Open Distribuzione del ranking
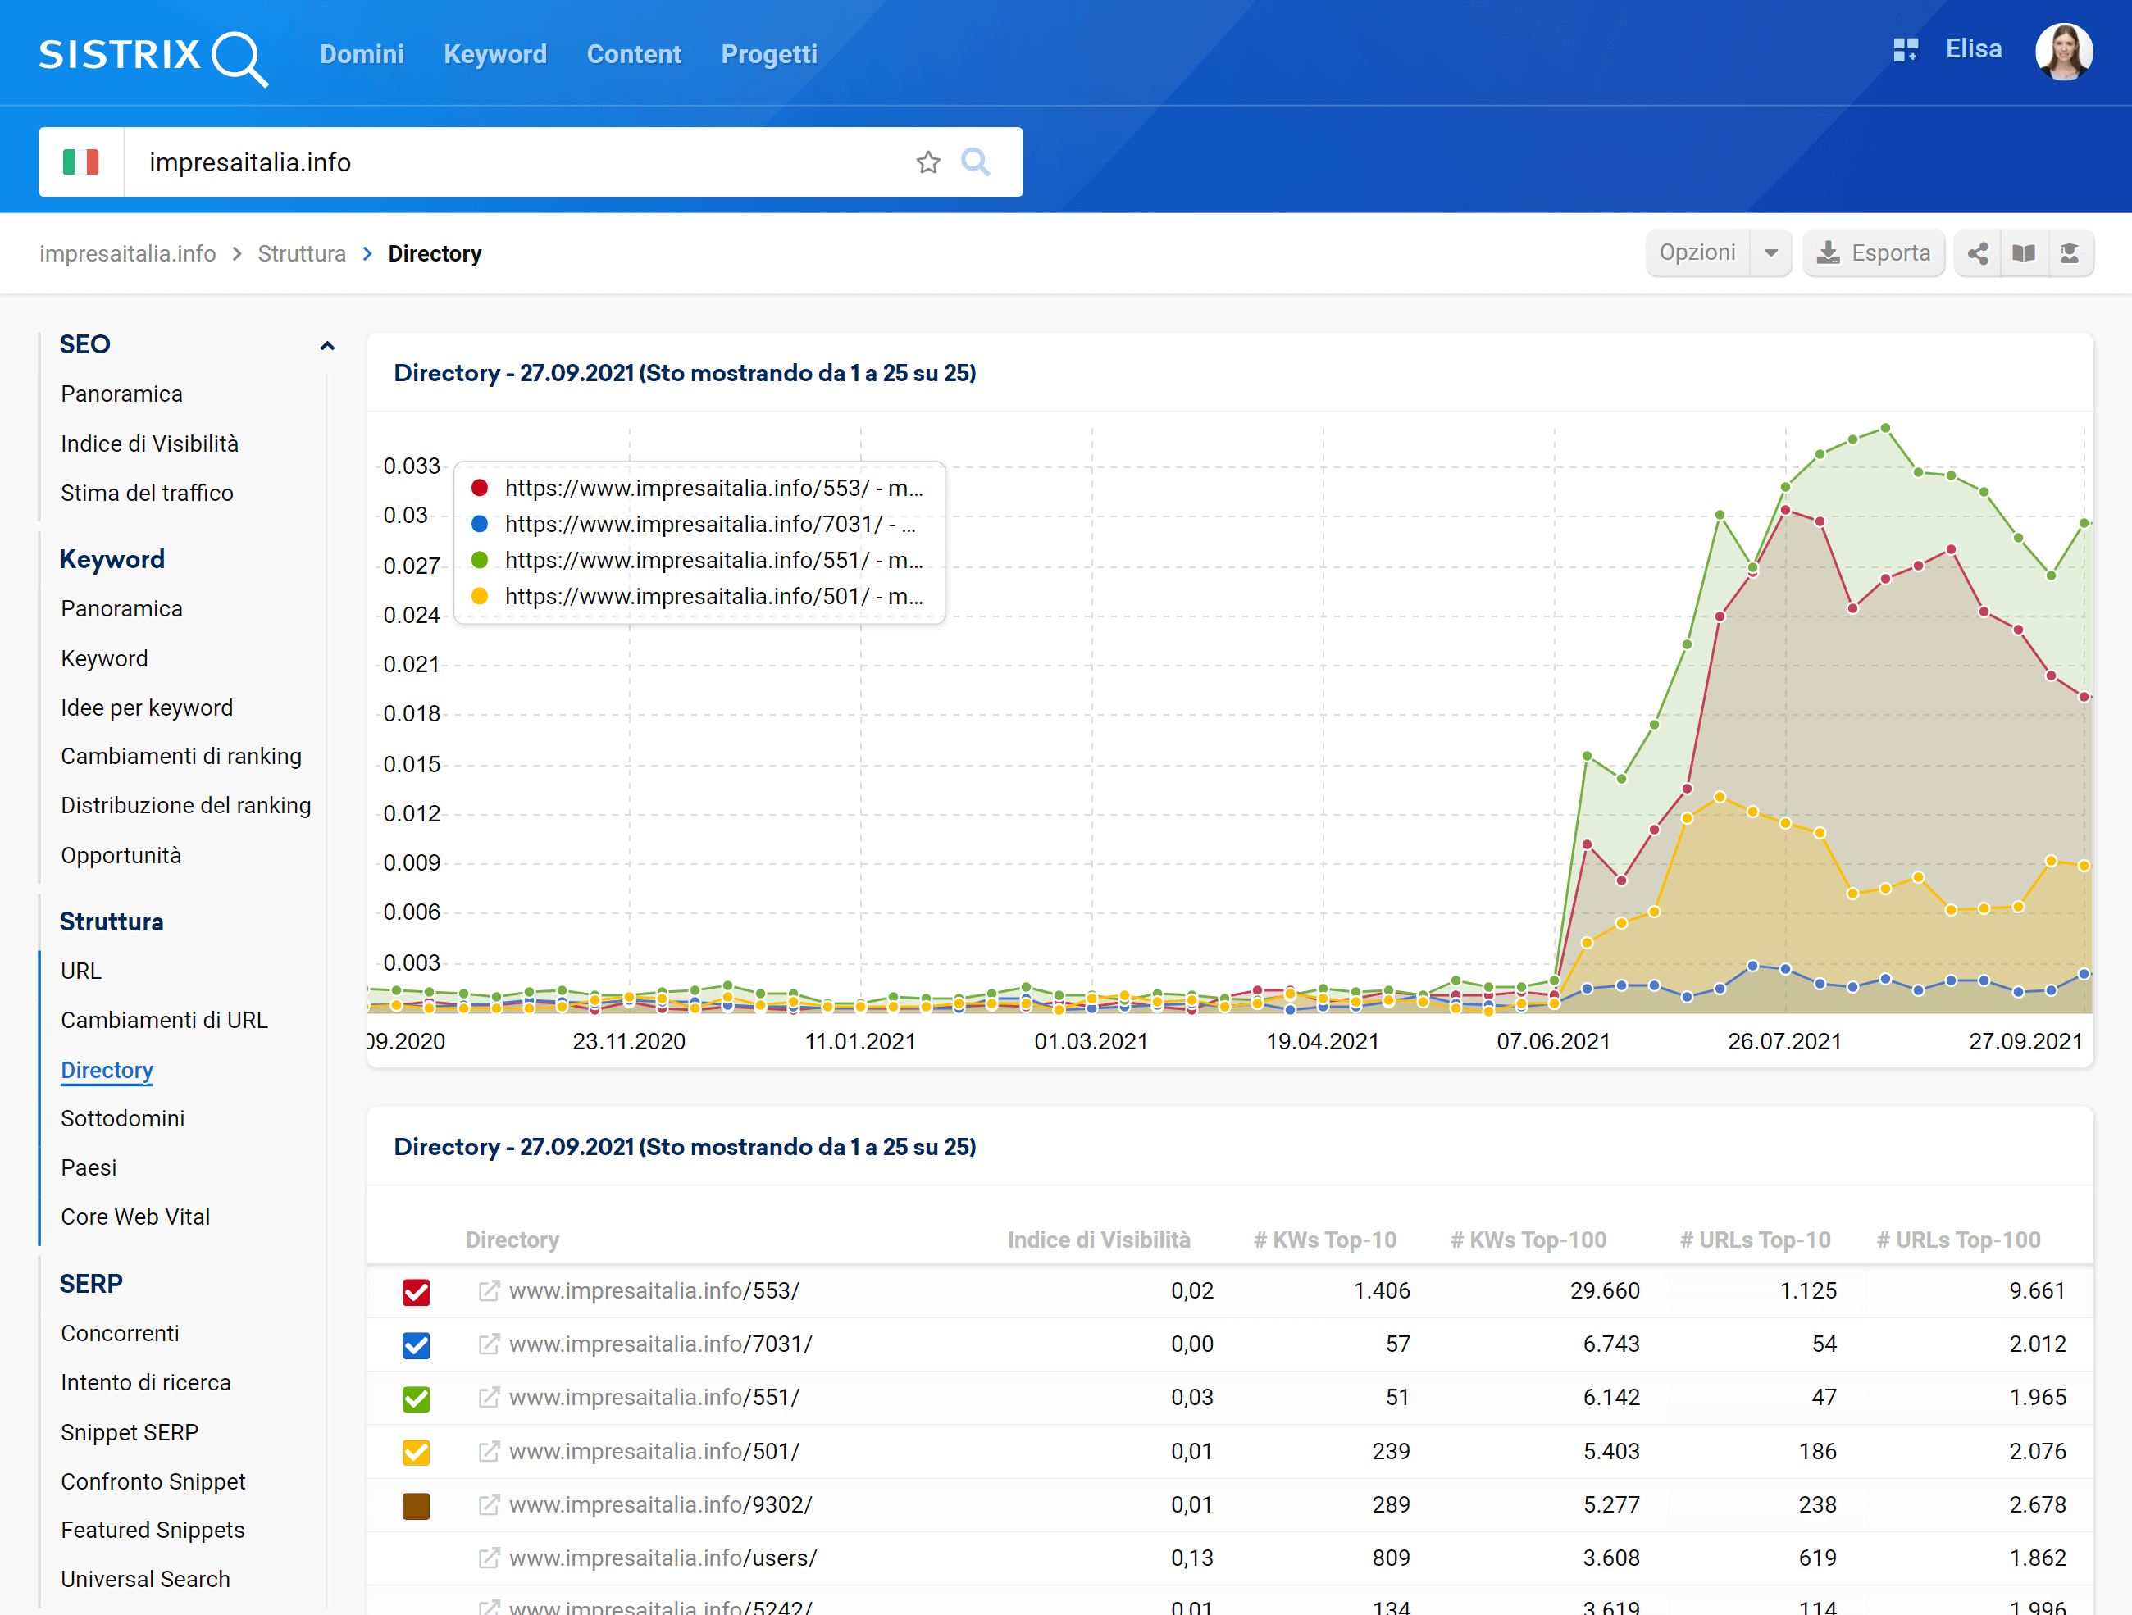Viewport: 2132px width, 1615px height. (186, 806)
